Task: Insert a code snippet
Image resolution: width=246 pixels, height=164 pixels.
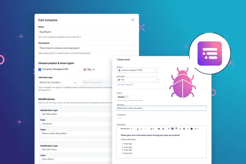Action: [x=188, y=129]
